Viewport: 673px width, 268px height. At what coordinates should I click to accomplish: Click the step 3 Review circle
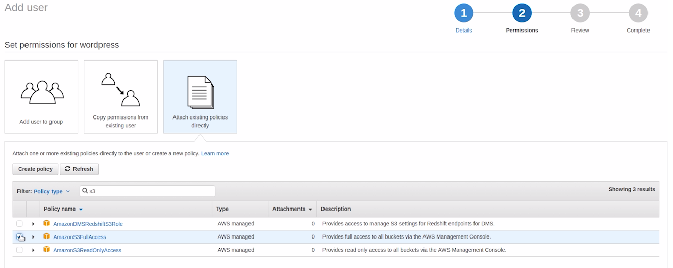(580, 13)
